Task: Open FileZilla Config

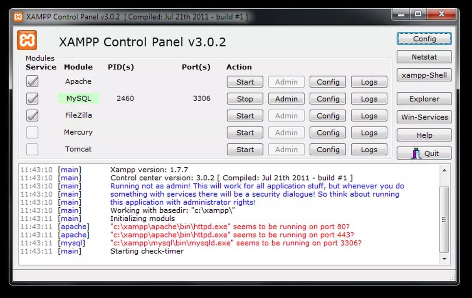Action: click(328, 116)
